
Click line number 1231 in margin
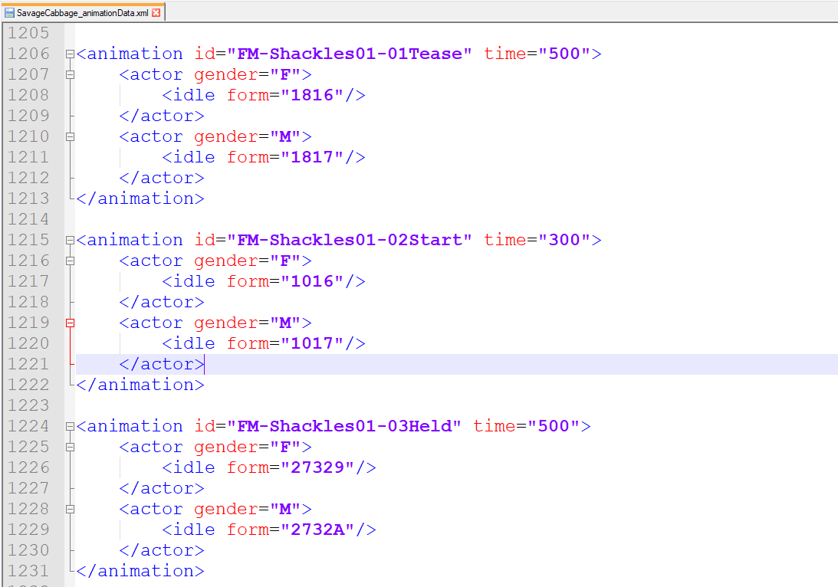(x=28, y=571)
